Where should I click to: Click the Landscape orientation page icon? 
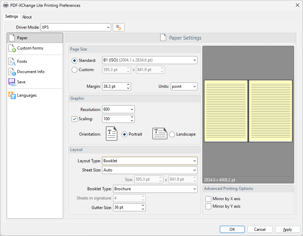(160, 134)
